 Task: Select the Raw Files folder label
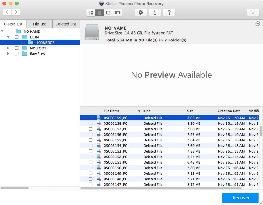(37, 54)
